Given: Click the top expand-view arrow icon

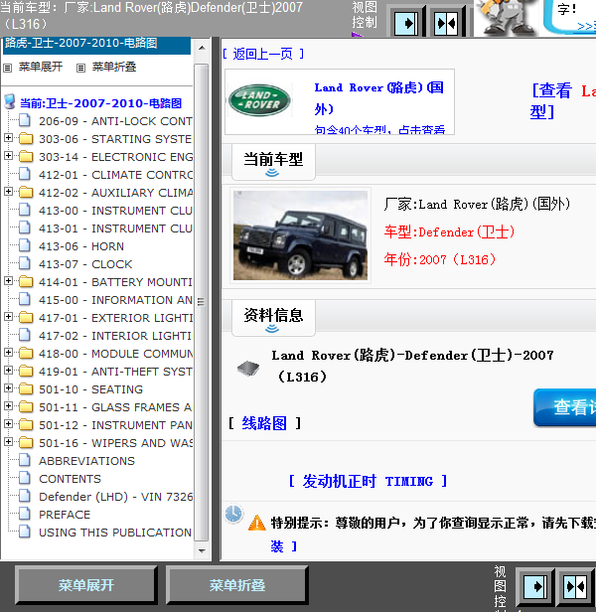Looking at the screenshot, I should click(406, 24).
